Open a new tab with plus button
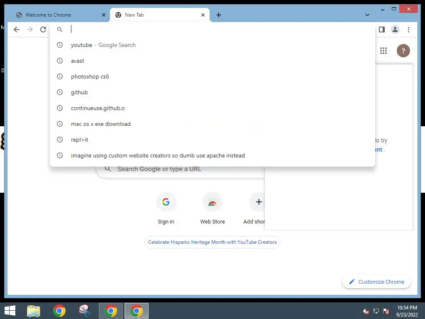This screenshot has width=425, height=319. [x=219, y=15]
